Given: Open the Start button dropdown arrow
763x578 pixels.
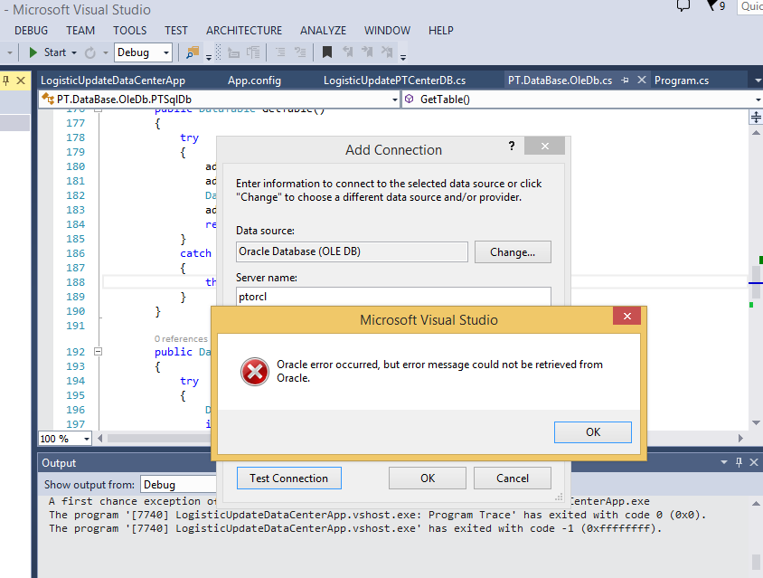Looking at the screenshot, I should [74, 52].
